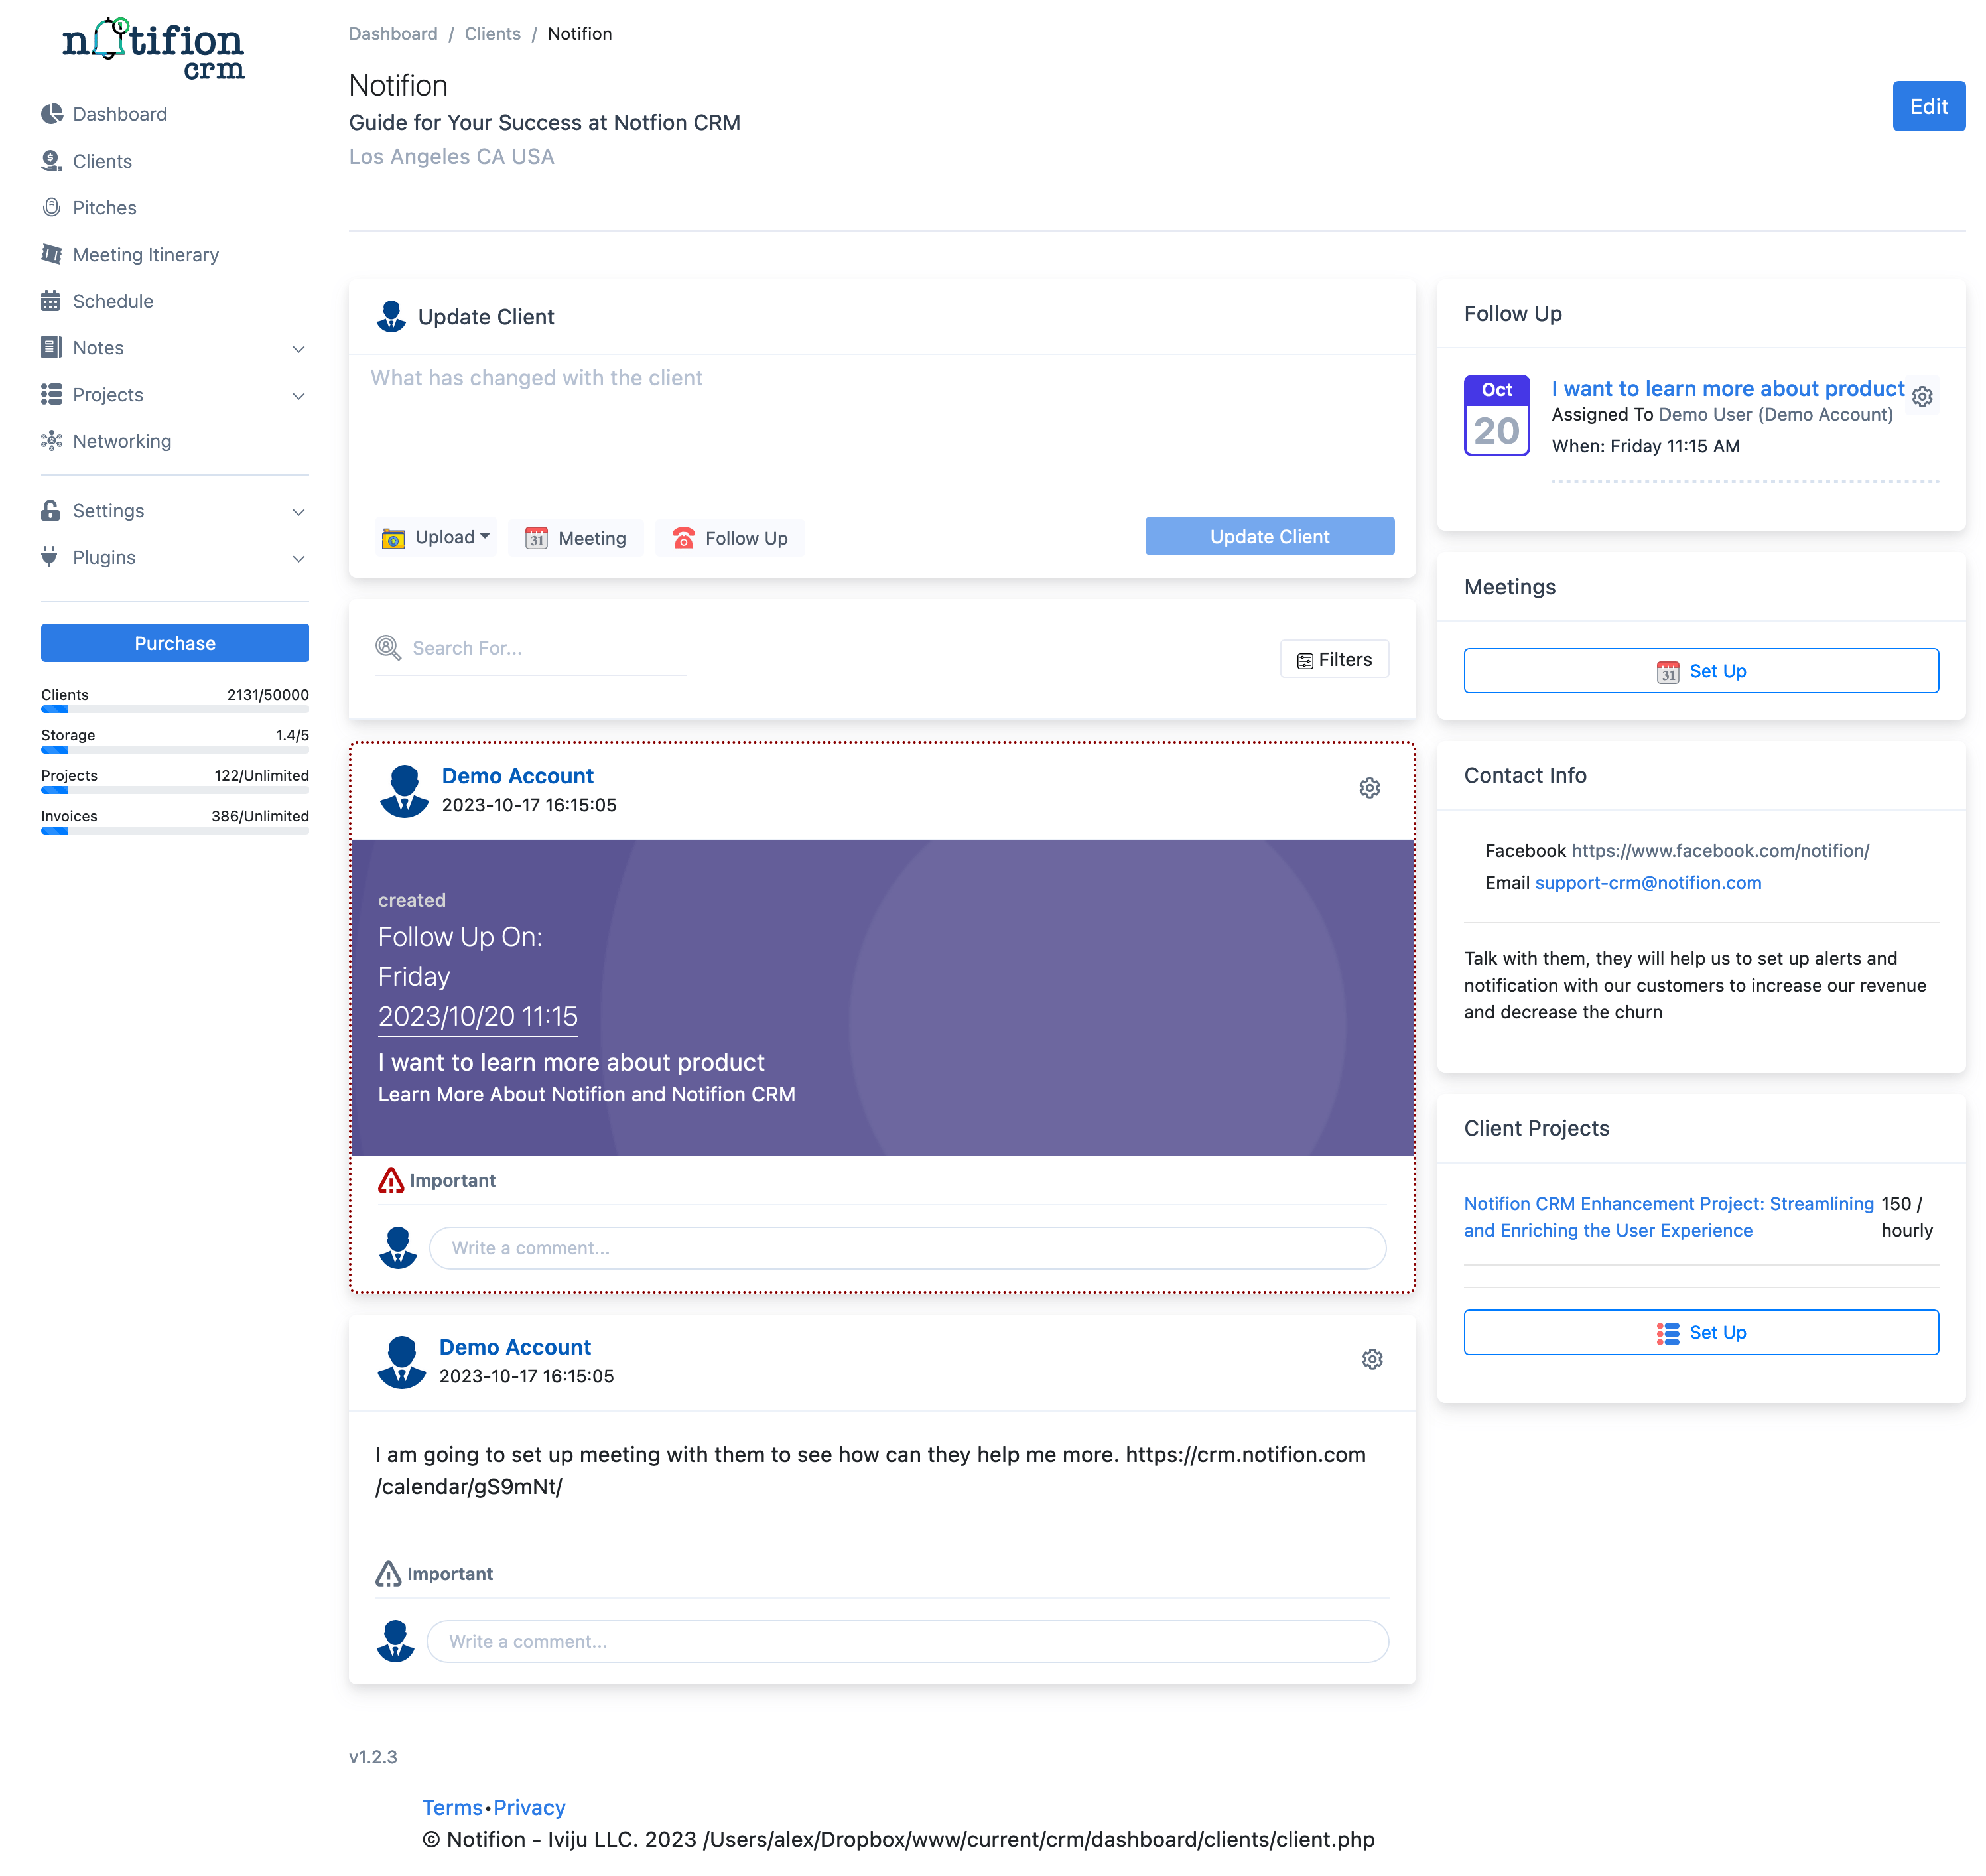Click the Important alert icon on first post
Viewport: 1986px width, 1876px height.
[391, 1180]
